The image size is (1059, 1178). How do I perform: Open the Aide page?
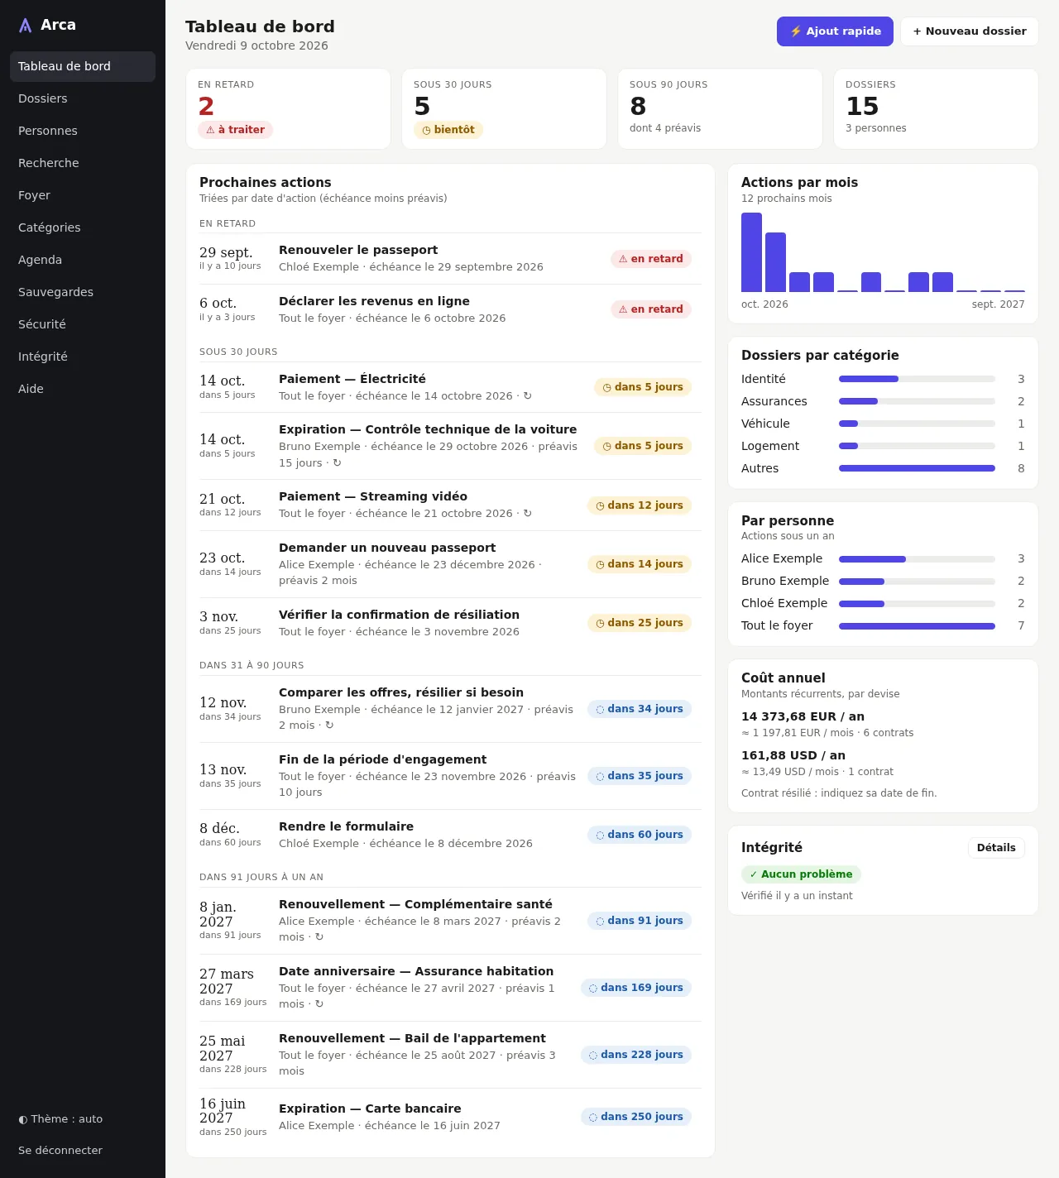tap(83, 389)
